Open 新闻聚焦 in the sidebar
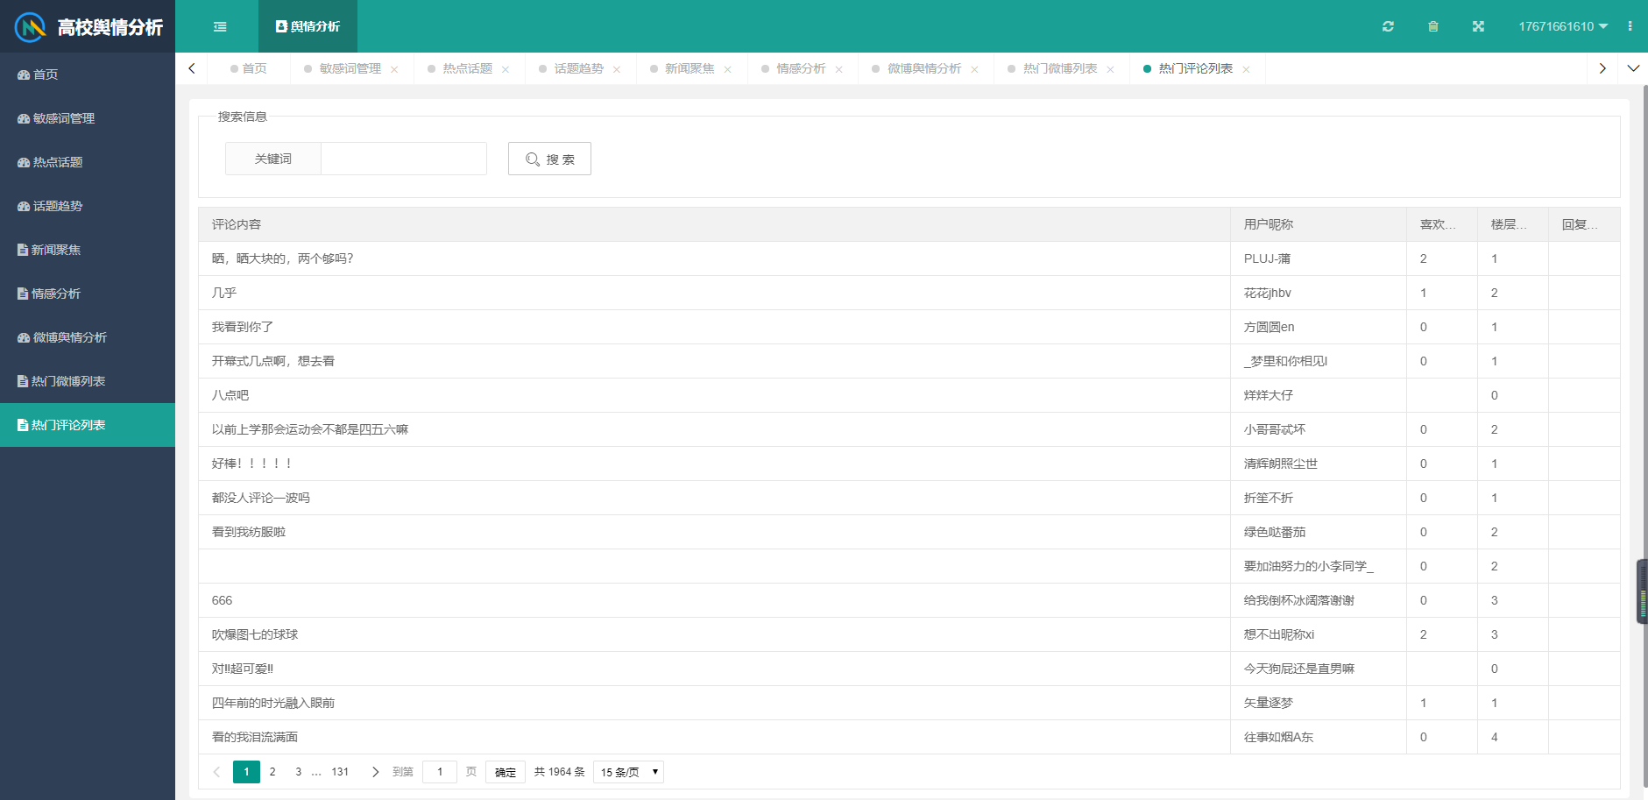 coord(88,250)
